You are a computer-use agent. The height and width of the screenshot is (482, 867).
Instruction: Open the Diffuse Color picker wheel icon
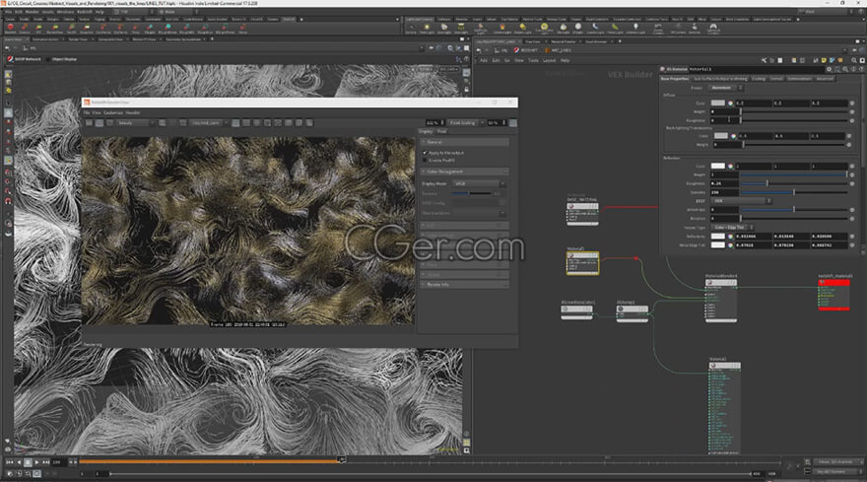pos(730,103)
